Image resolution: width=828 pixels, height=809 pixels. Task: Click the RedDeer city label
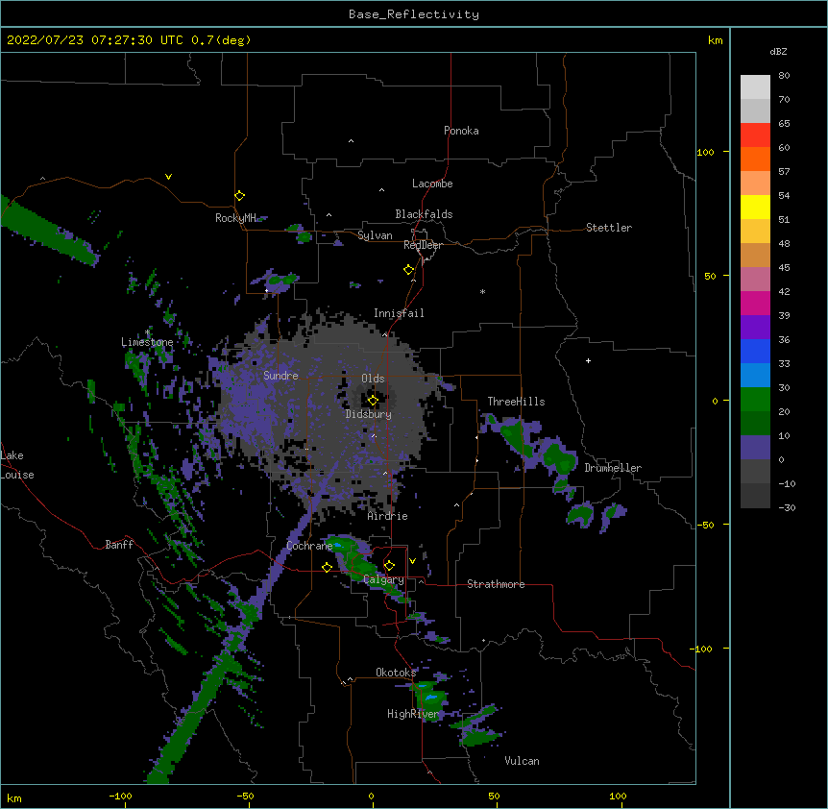(x=423, y=245)
